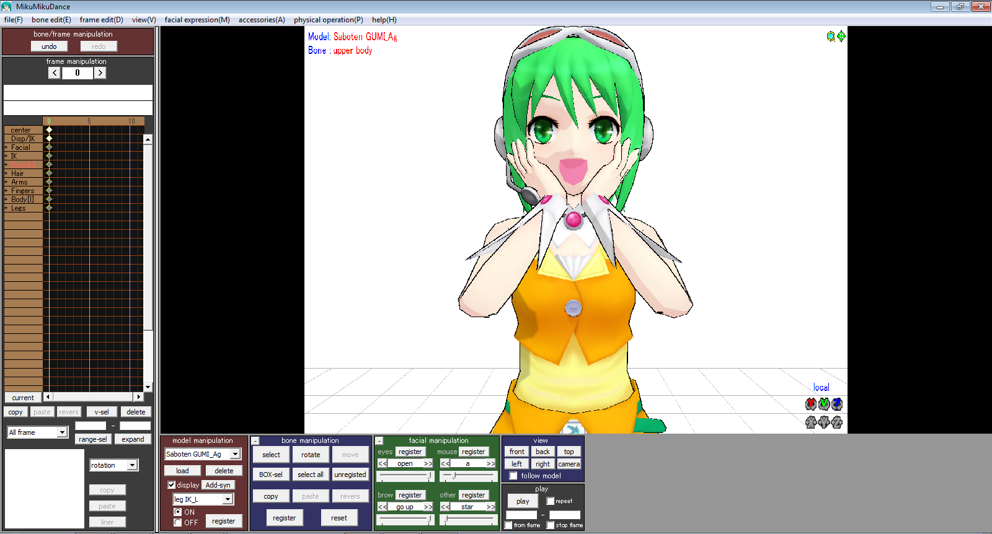Viewport: 992px width, 534px height.
Task: Click the viewport zoom magnifier icon
Action: [831, 37]
